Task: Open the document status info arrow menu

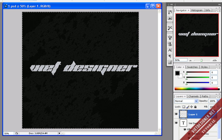Action: coord(59,133)
